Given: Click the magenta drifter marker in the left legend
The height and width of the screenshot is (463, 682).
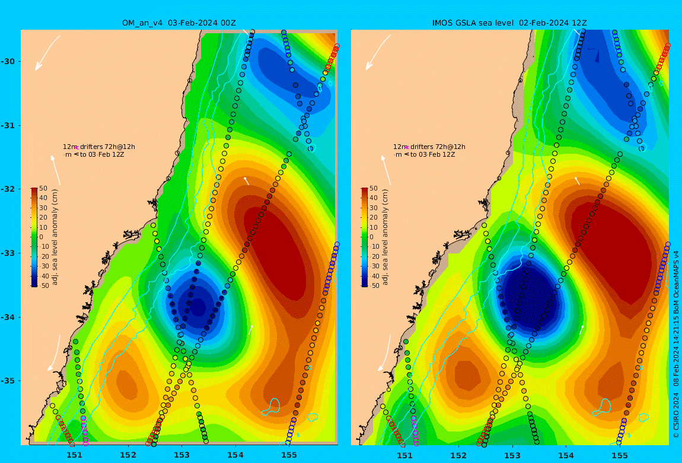Looking at the screenshot, I should (x=77, y=147).
